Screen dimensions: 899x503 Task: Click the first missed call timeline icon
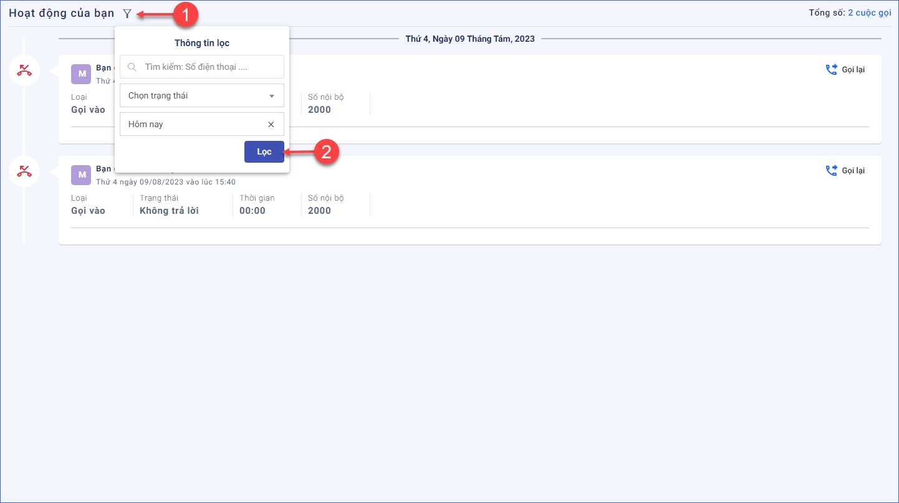(24, 70)
